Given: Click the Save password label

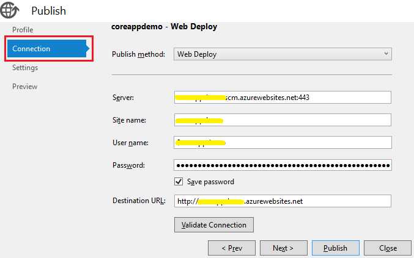Looking at the screenshot, I should tap(210, 182).
